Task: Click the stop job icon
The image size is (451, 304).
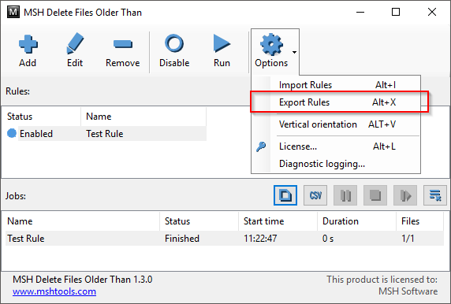Action: [x=375, y=195]
